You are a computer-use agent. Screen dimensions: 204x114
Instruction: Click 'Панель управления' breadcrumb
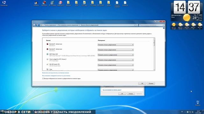click(50, 25)
